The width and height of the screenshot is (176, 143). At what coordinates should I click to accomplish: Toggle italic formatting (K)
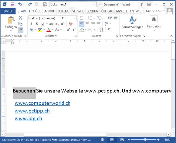coord(37,24)
